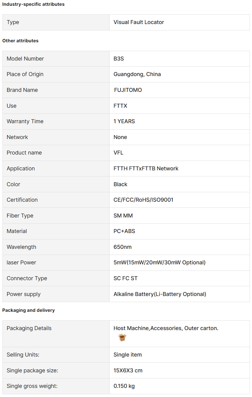Click the cardboard box packaging icon
The width and height of the screenshot is (252, 397).
click(122, 337)
